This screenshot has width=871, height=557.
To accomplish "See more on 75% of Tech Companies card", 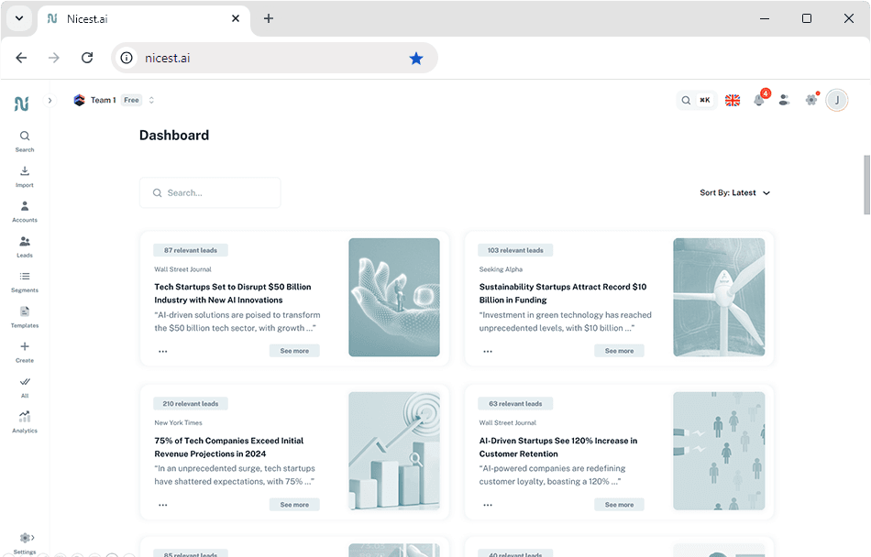I will coord(294,504).
